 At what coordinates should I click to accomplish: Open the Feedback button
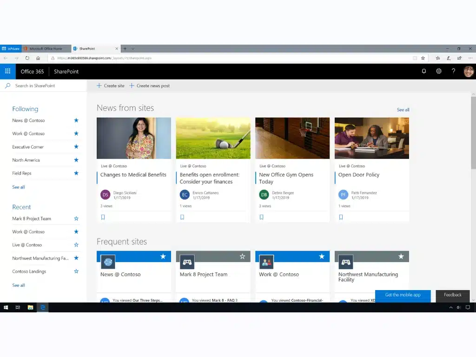point(453,296)
